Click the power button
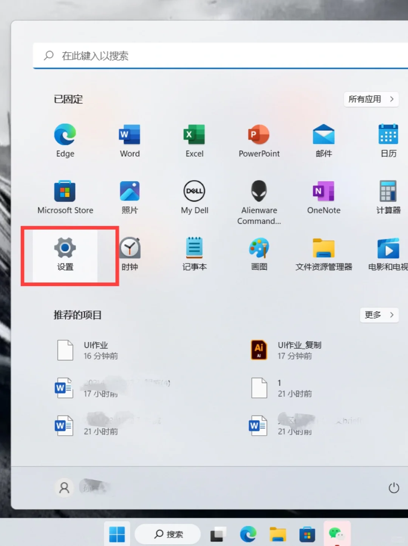The height and width of the screenshot is (546, 408). tap(393, 488)
